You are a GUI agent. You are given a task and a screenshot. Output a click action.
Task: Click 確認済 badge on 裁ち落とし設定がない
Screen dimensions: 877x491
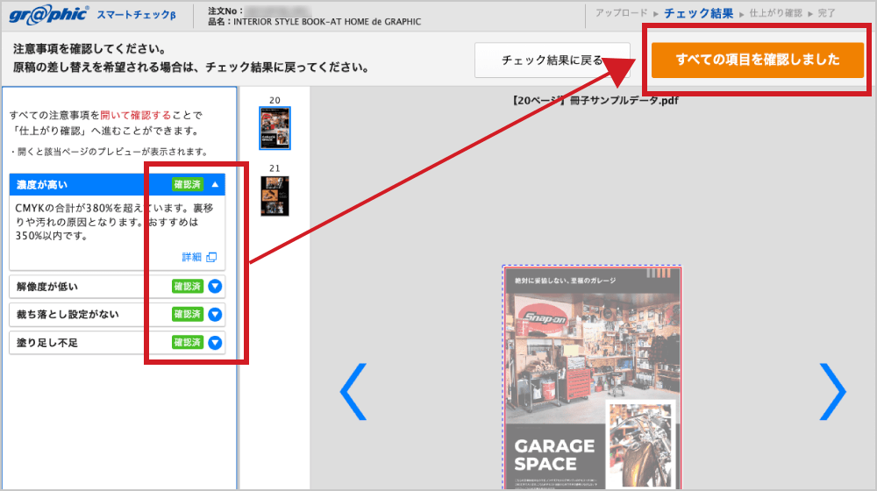click(188, 314)
